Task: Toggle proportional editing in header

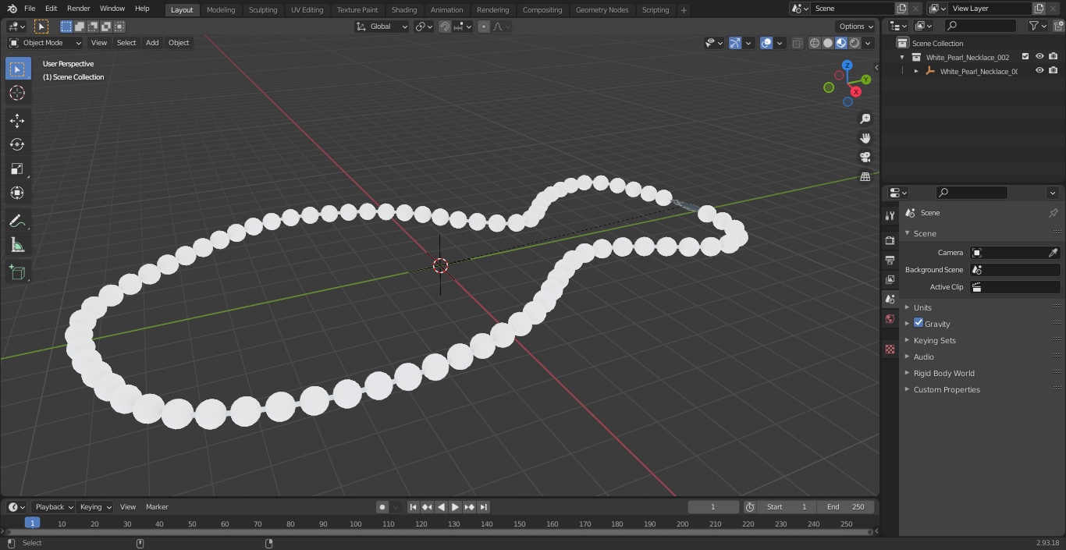Action: pos(484,27)
